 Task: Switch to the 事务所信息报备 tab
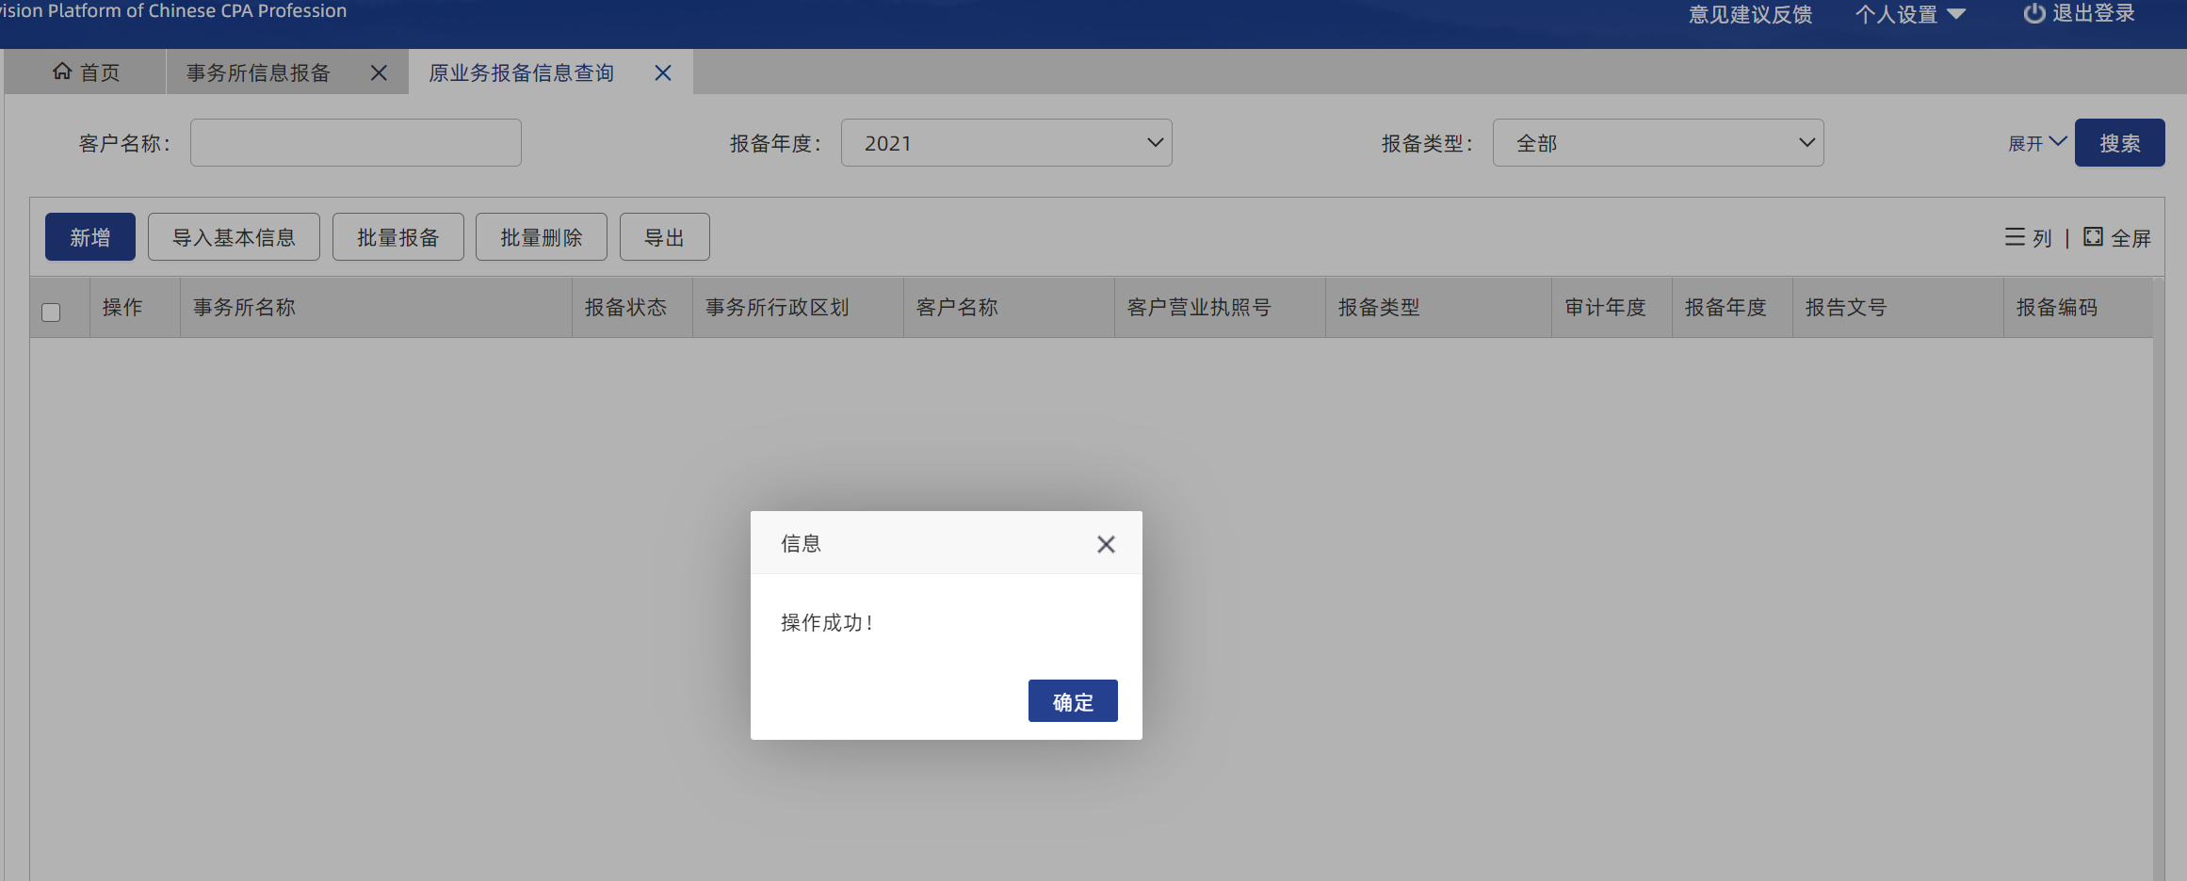click(x=258, y=72)
